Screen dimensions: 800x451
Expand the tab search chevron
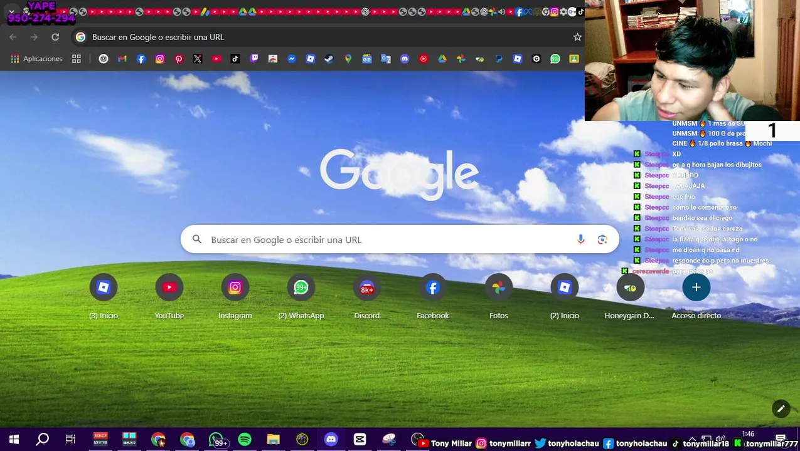click(x=11, y=11)
